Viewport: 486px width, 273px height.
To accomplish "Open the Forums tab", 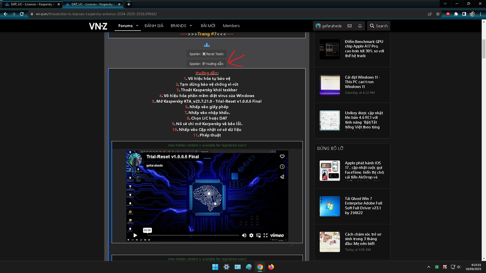I will (125, 26).
